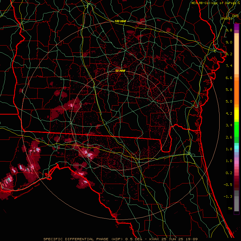The width and height of the screenshot is (241, 241).
Task: Pick the yellow color bar segment near 4.2
Action: 236,115
